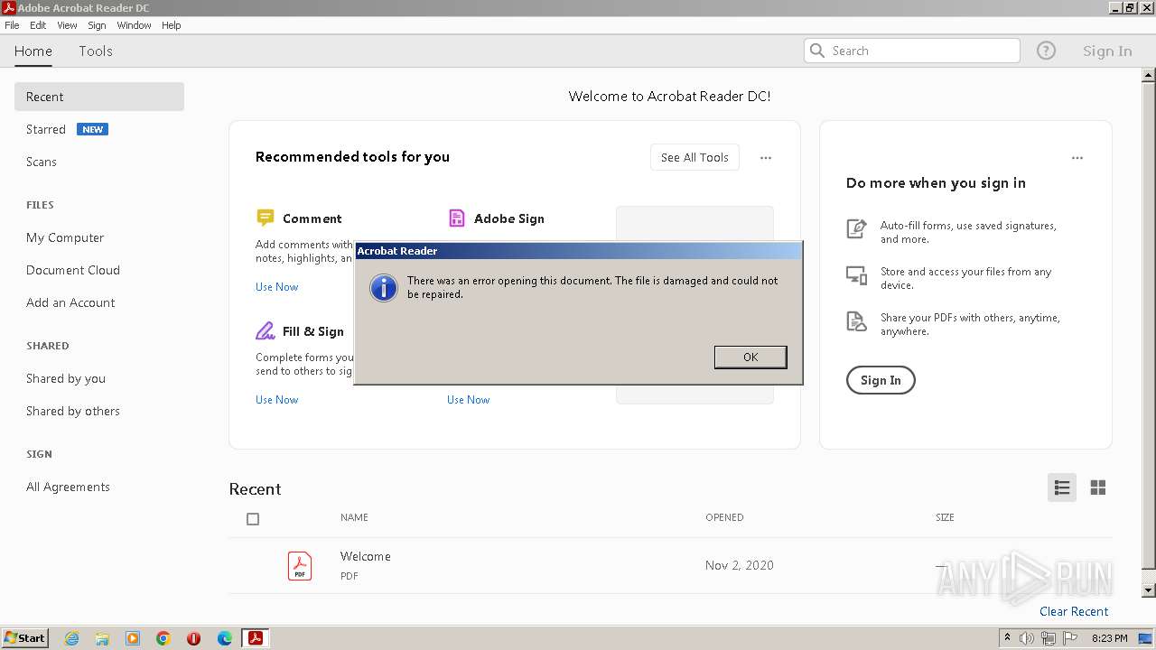The image size is (1156, 650).
Task: Switch to the Tools tab
Action: click(96, 51)
